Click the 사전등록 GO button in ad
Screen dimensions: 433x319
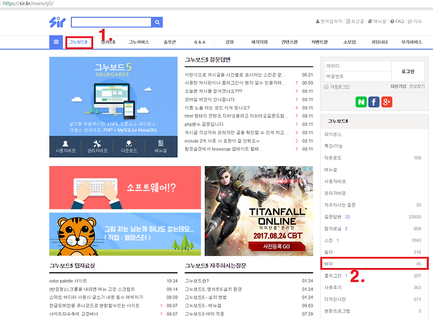coord(277,246)
